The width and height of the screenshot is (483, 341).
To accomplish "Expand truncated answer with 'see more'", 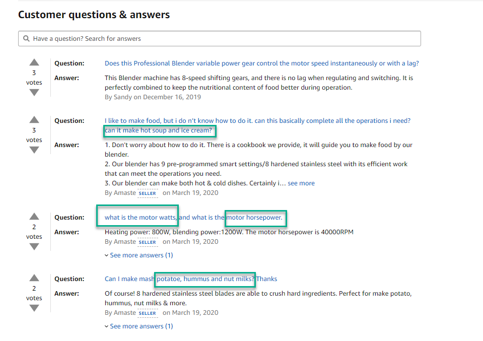I will point(301,183).
